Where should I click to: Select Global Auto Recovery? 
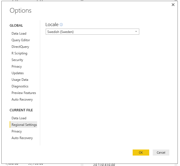[x=22, y=99]
